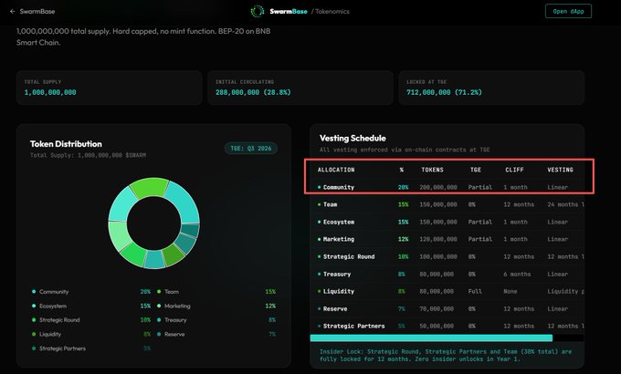Select the Liquidity row in vesting table
The image size is (621, 374).
click(447, 291)
